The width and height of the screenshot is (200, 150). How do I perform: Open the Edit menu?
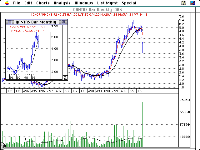[28, 3]
